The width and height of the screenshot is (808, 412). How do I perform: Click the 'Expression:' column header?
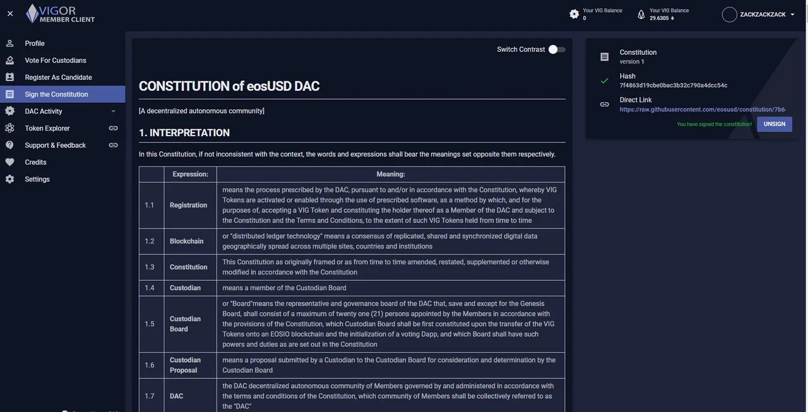tap(190, 174)
